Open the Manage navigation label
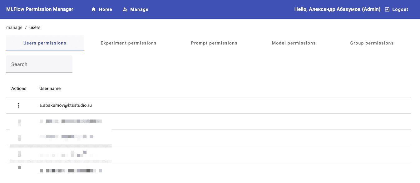Screen dimensions: 420x183 click(x=139, y=10)
